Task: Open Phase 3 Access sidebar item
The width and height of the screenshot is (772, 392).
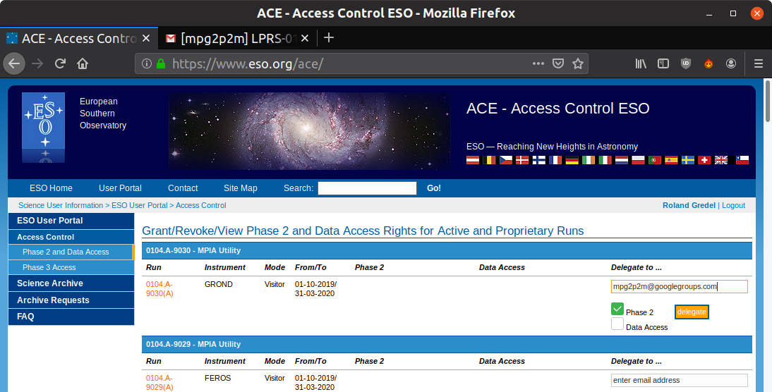Action: pos(71,267)
